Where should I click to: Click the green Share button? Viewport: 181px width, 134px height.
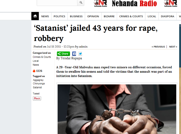tap(63, 54)
